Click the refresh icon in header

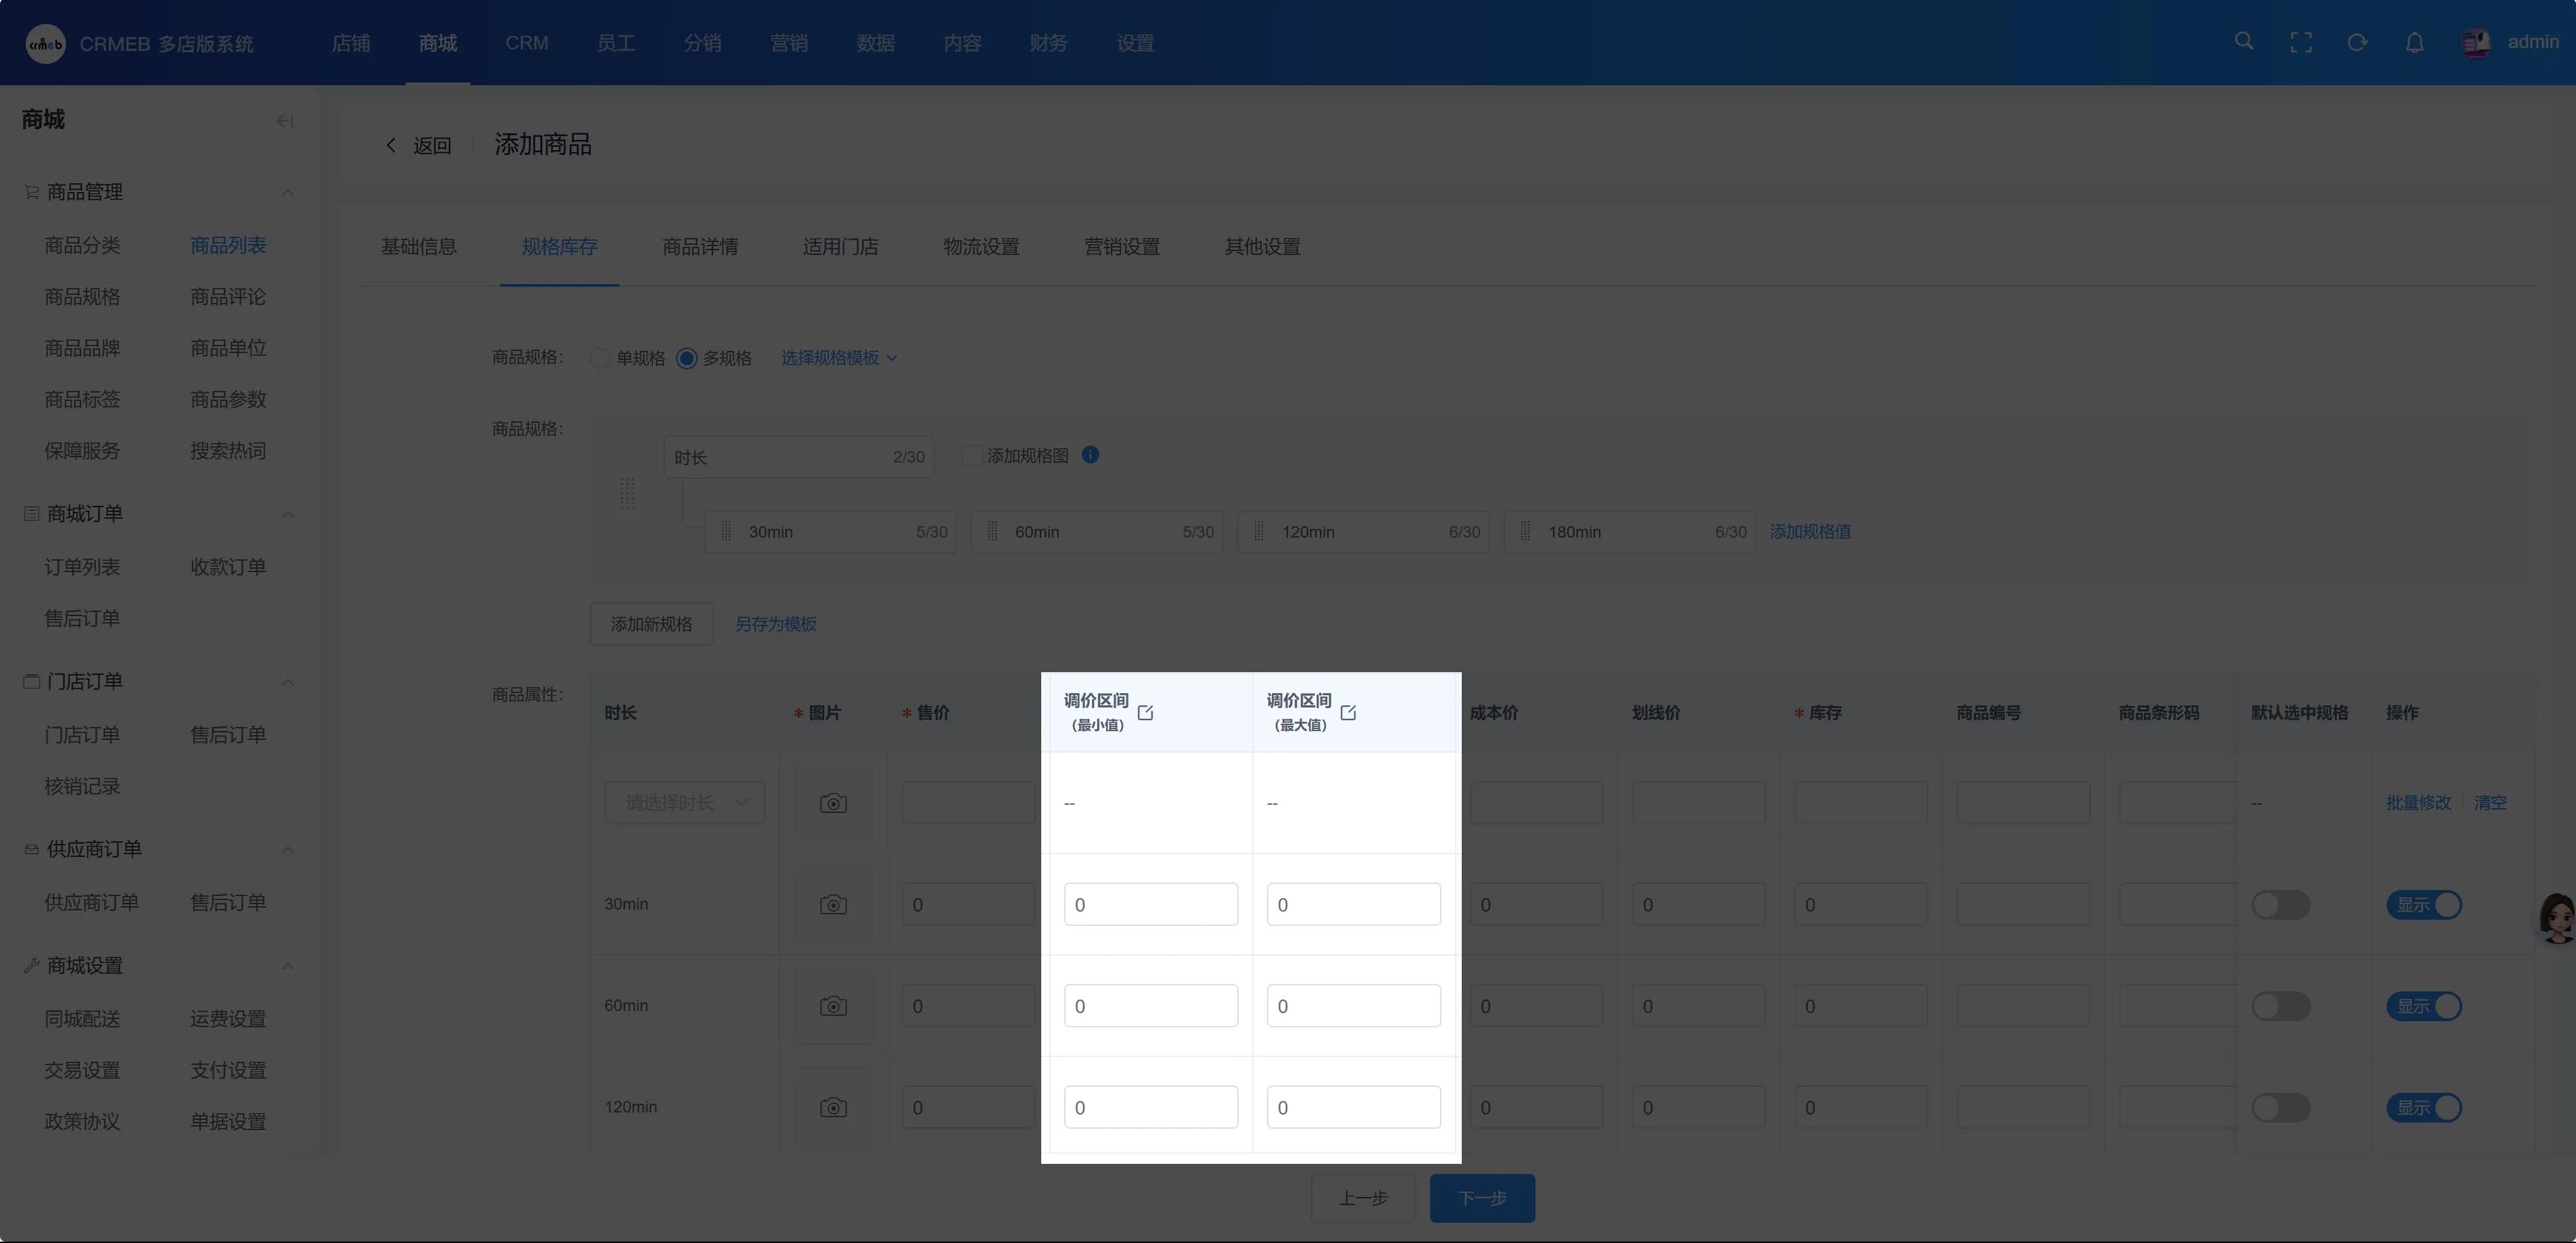tap(2357, 42)
